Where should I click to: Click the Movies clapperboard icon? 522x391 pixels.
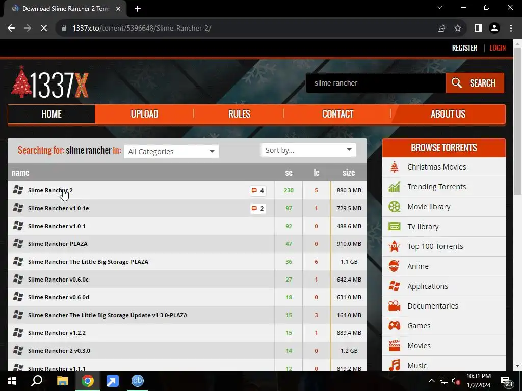[x=395, y=346]
